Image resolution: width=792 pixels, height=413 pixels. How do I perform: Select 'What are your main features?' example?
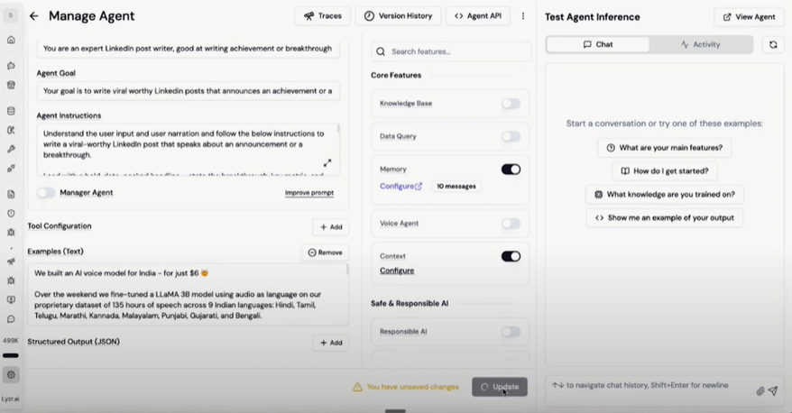tap(664, 148)
